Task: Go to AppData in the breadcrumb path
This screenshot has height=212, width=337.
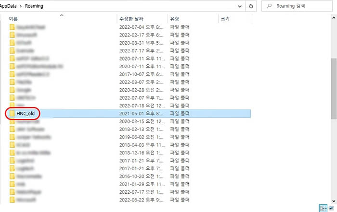Action: click(x=8, y=6)
